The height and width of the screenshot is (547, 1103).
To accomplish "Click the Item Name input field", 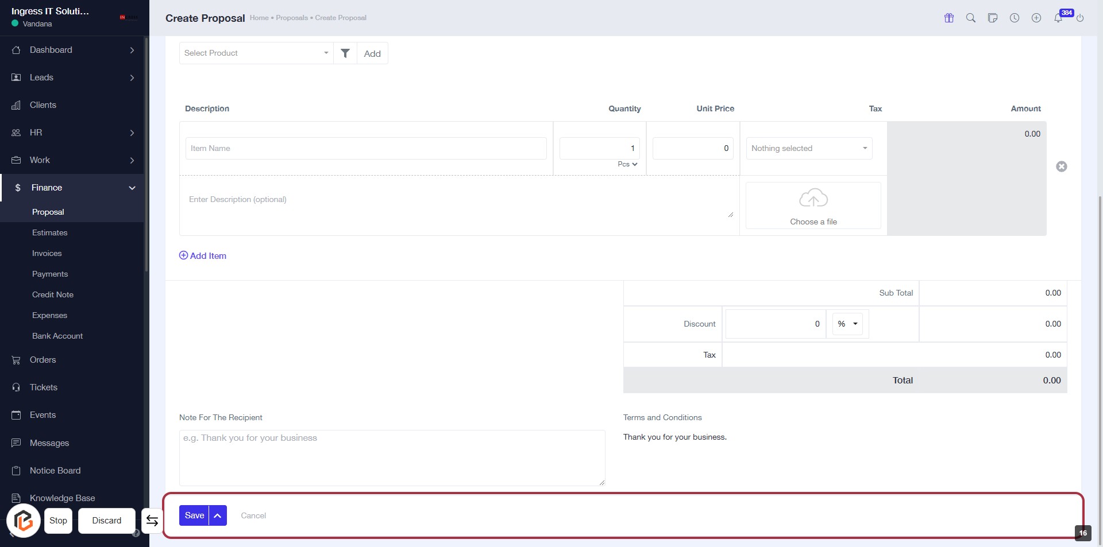I will [x=365, y=148].
